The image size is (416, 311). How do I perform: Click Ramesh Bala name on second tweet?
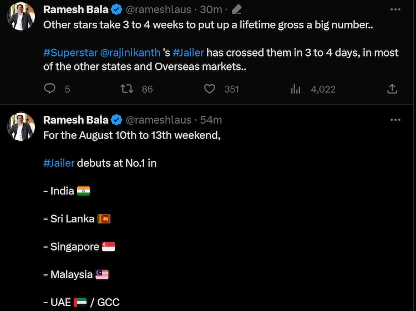[x=75, y=120]
